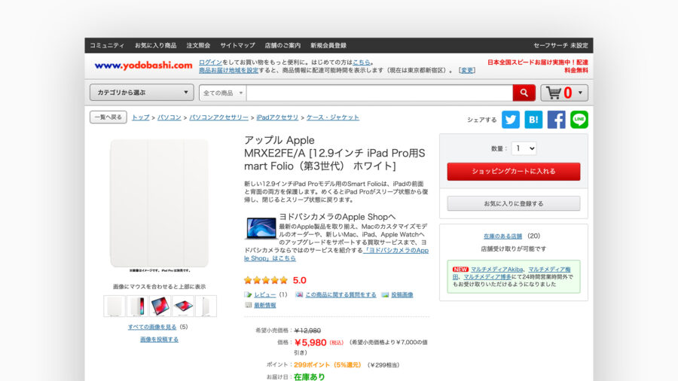Image resolution: width=678 pixels, height=381 pixels.
Task: Click マルチメディア博多 store link
Action: click(487, 277)
